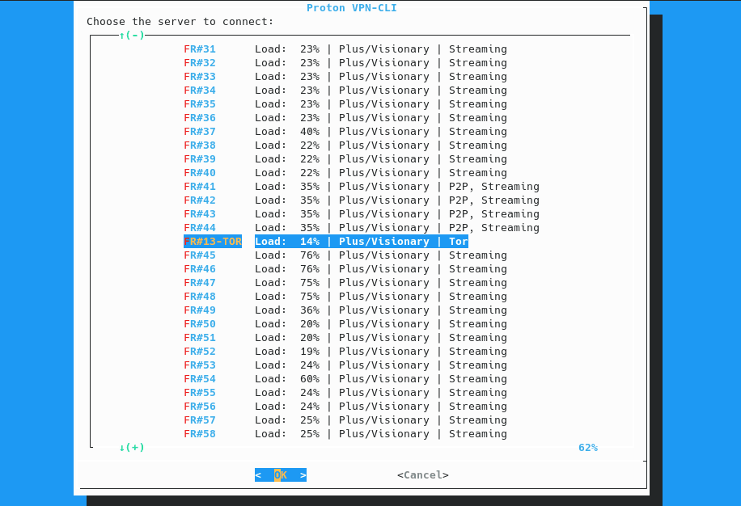Select server FR#45
The width and height of the screenshot is (741, 506).
coord(345,255)
